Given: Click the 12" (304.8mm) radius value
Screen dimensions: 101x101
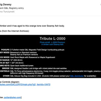Looking at the screenshot, I should pos(16,60).
